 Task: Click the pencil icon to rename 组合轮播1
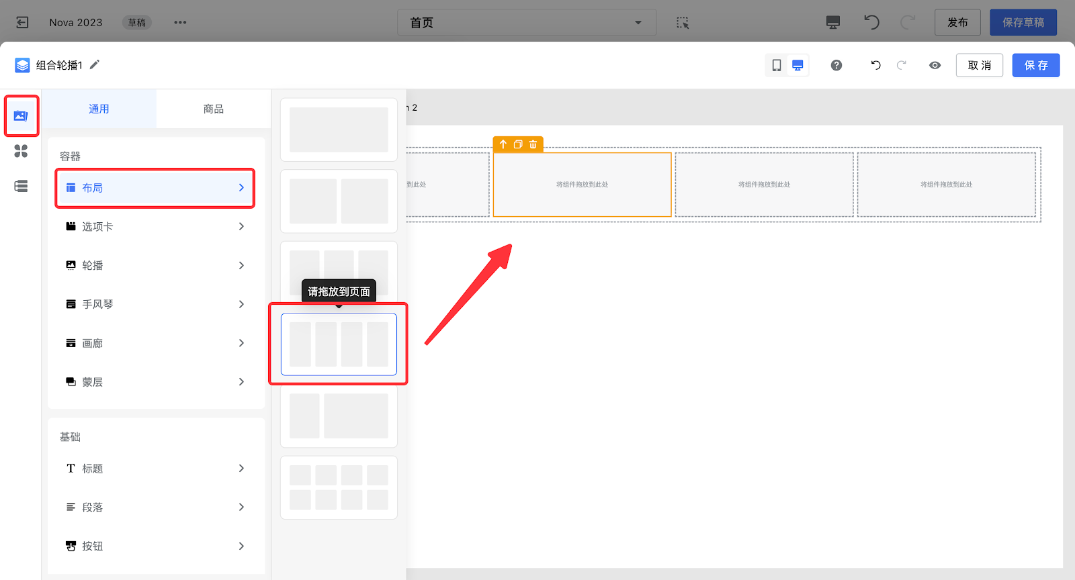pos(95,64)
